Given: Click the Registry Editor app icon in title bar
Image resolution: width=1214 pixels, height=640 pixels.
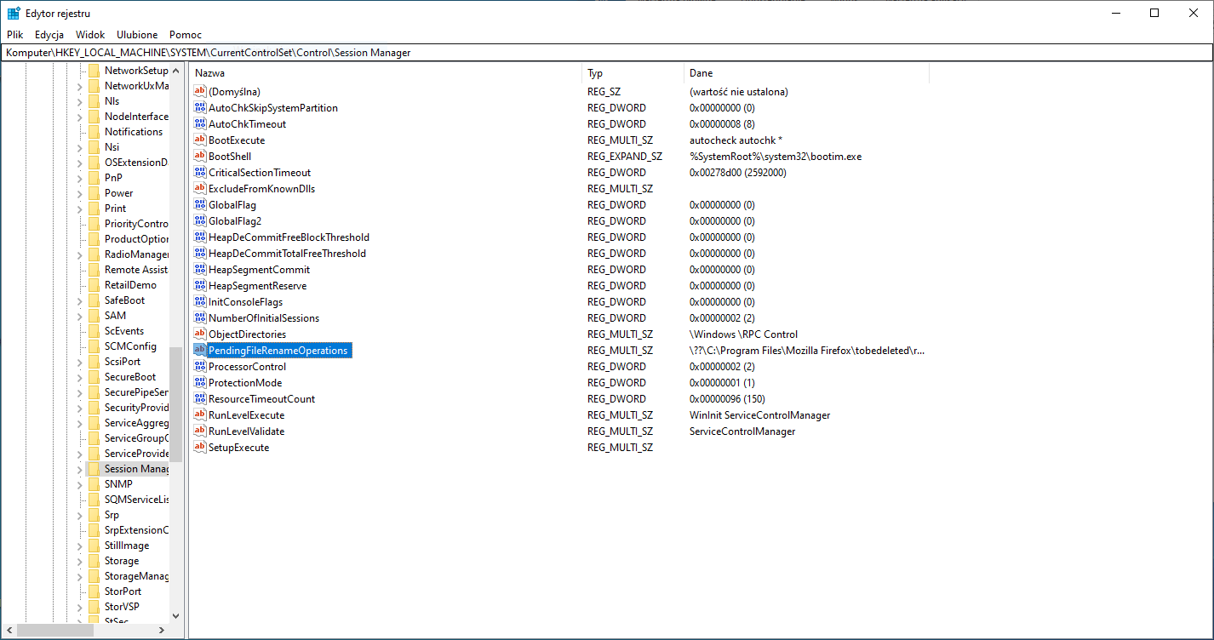Looking at the screenshot, I should (14, 14).
